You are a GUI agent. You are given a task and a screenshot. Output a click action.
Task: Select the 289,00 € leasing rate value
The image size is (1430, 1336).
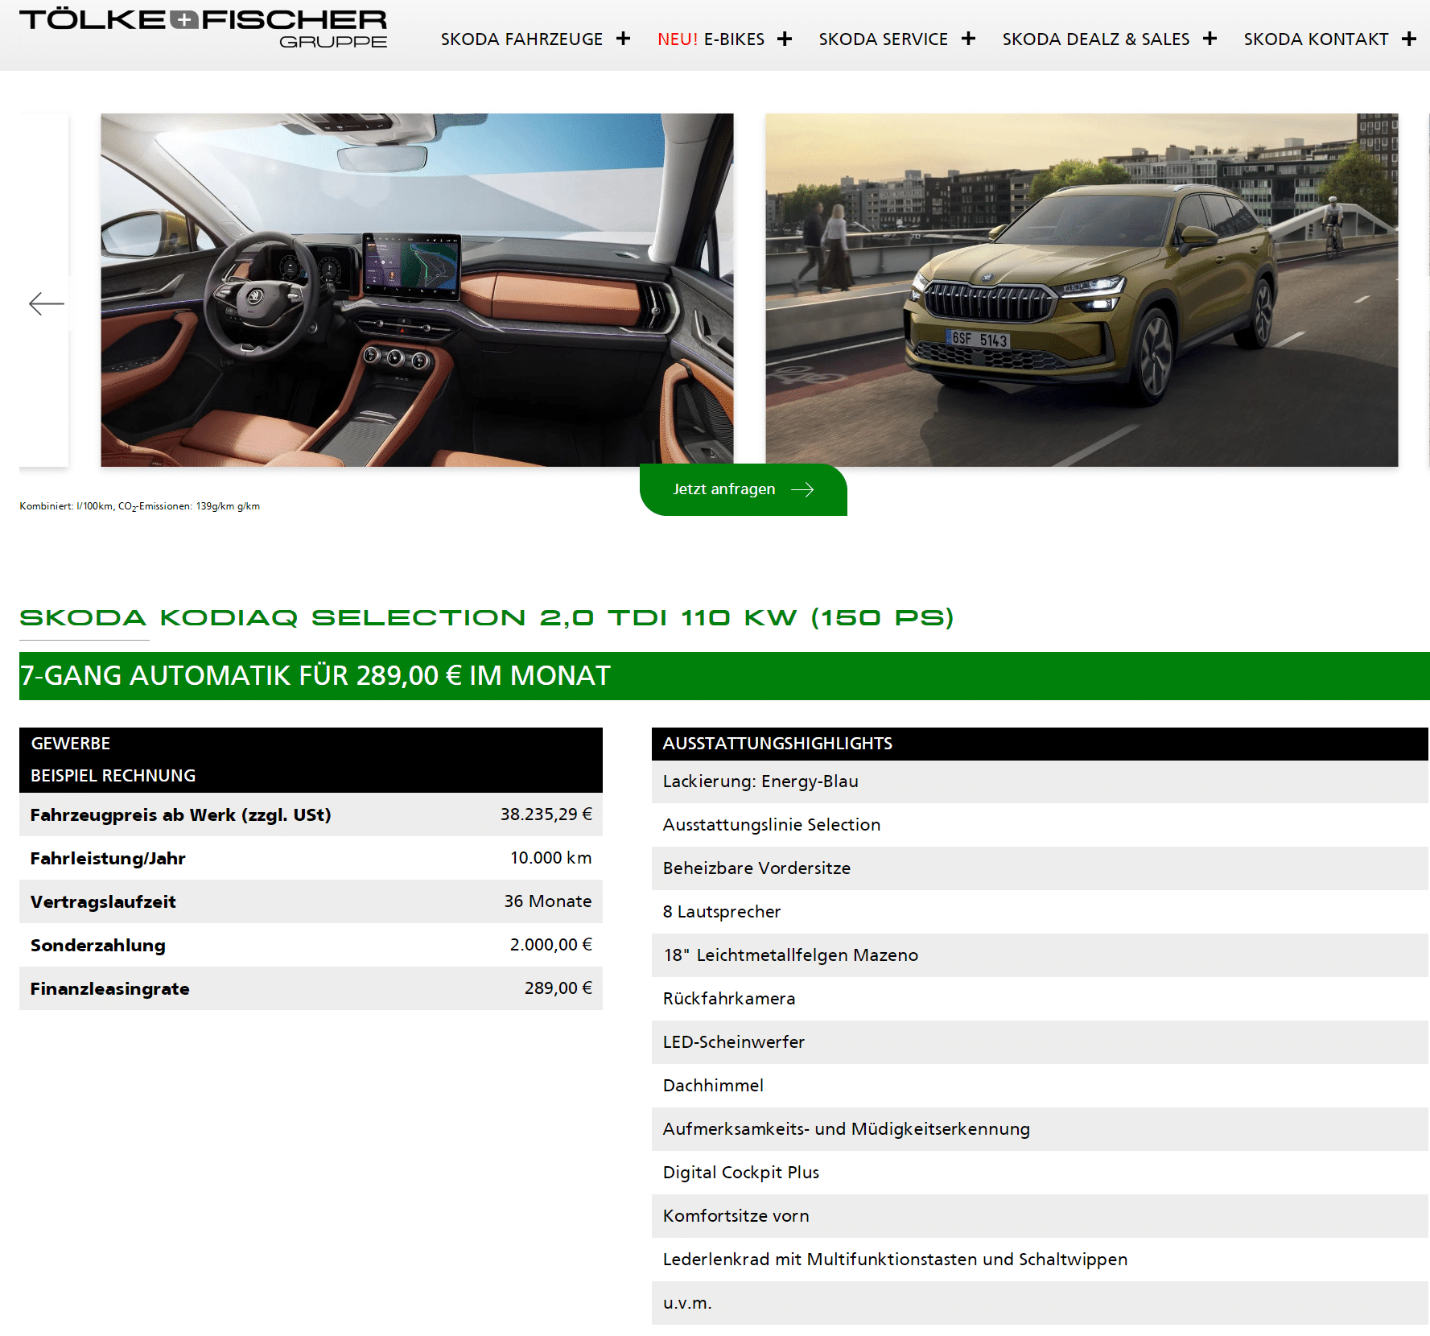[558, 988]
